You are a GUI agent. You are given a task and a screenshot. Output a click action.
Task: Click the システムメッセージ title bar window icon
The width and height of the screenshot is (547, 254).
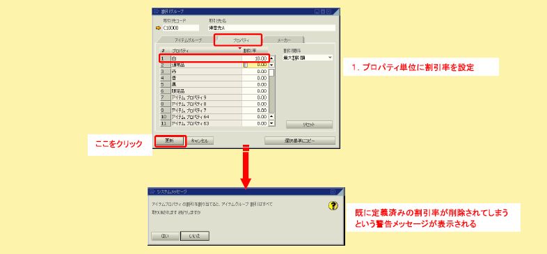[152, 191]
